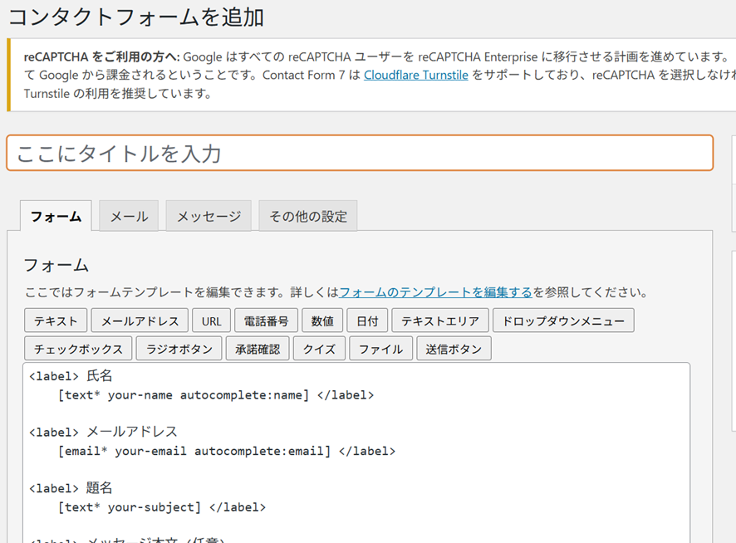Screen dimensions: 736x543
Task: Add a 電話番号 field tag
Action: [266, 320]
